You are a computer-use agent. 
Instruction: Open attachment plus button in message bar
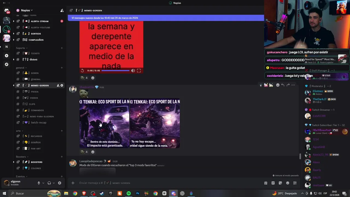(x=73, y=183)
